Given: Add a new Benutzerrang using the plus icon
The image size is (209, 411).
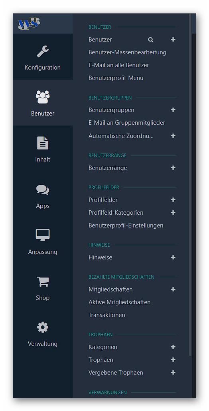Looking at the screenshot, I should 173,168.
